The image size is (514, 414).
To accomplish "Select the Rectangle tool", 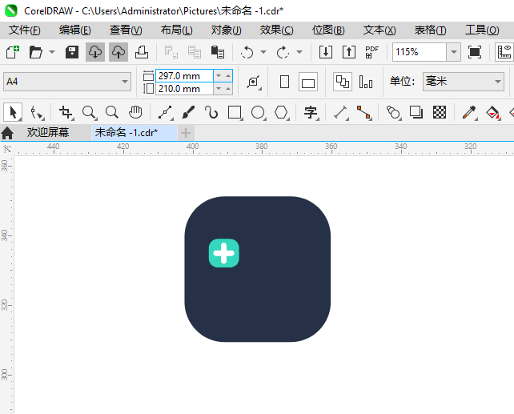I will 235,112.
